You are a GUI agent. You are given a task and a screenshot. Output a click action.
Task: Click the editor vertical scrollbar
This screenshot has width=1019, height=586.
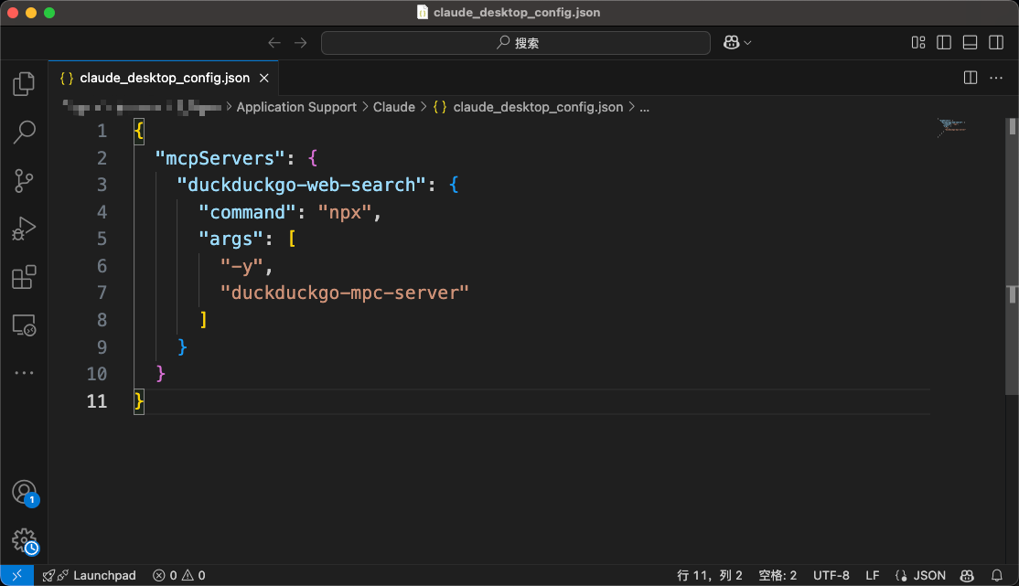click(x=1012, y=256)
